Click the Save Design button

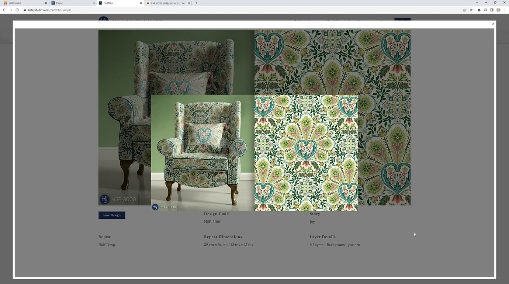point(112,215)
